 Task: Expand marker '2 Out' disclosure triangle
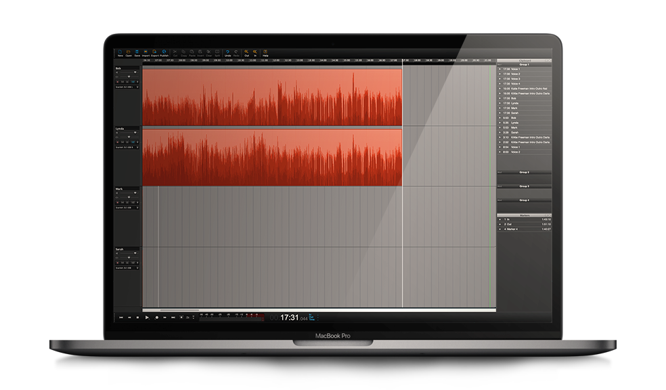click(500, 224)
